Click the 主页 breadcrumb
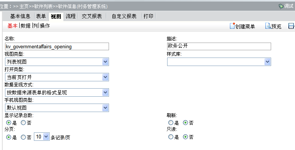This screenshot has height=150, width=295. coord(24,7)
